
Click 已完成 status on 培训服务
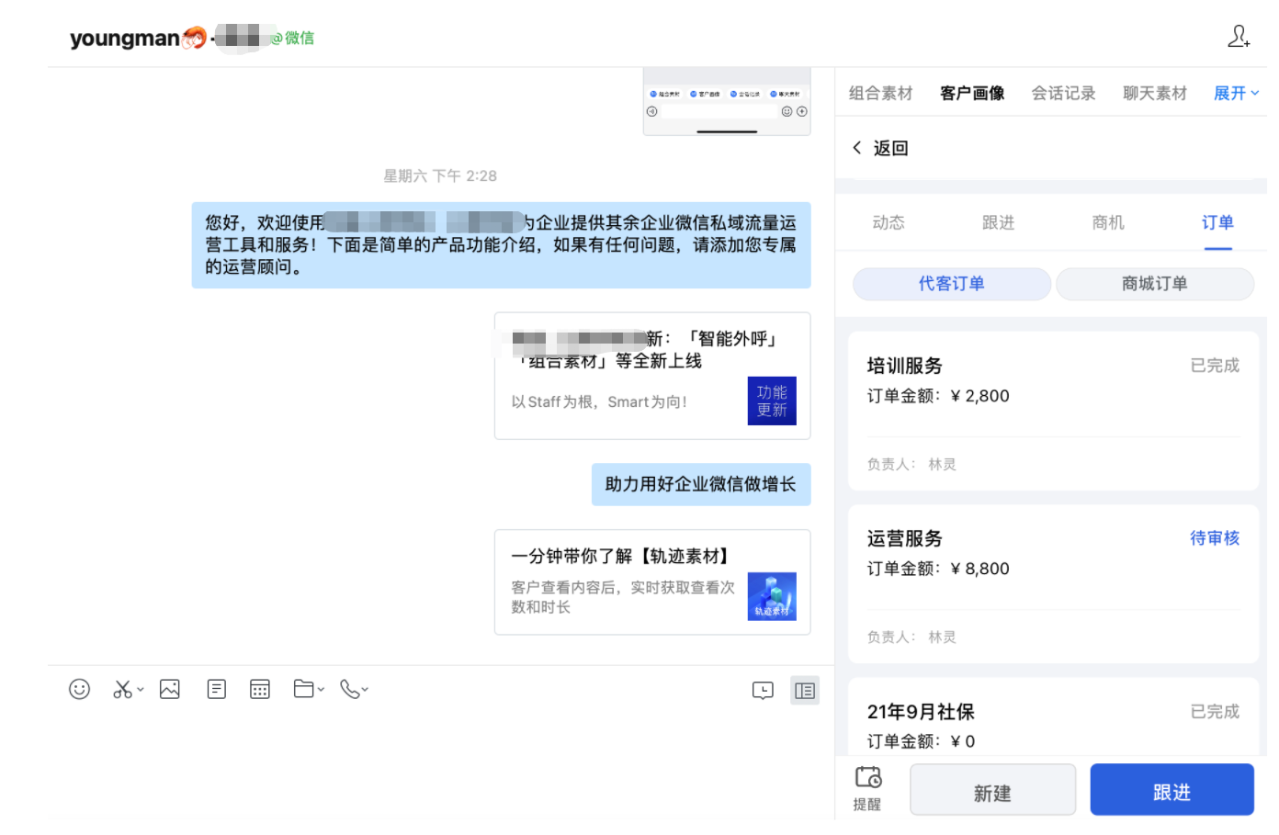tap(1215, 366)
